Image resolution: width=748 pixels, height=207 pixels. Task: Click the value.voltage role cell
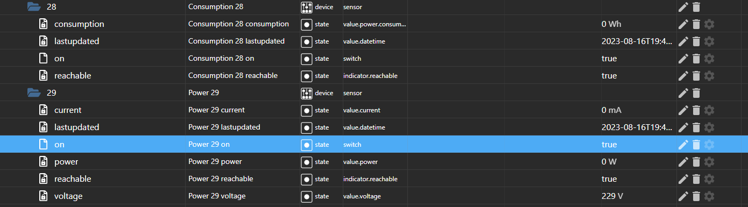[x=362, y=196]
